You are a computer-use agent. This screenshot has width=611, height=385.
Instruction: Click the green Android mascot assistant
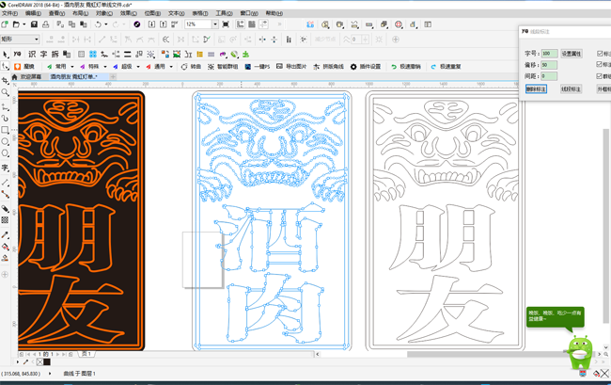pyautogui.click(x=580, y=352)
